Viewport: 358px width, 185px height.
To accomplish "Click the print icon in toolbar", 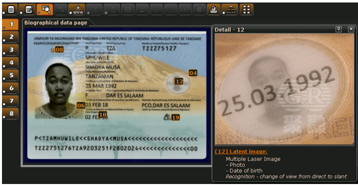I will pyautogui.click(x=214, y=9).
